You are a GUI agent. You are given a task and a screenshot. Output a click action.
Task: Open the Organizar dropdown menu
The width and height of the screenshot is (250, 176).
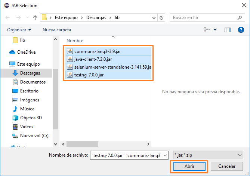pos(19,30)
